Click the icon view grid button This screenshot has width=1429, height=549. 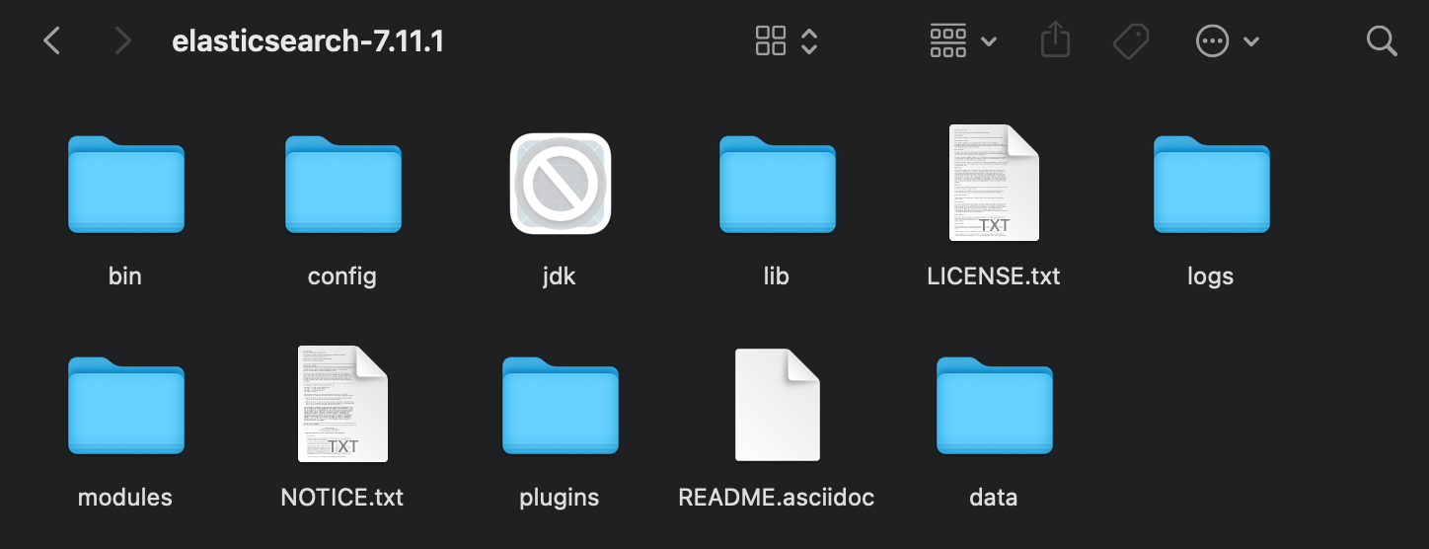tap(771, 40)
